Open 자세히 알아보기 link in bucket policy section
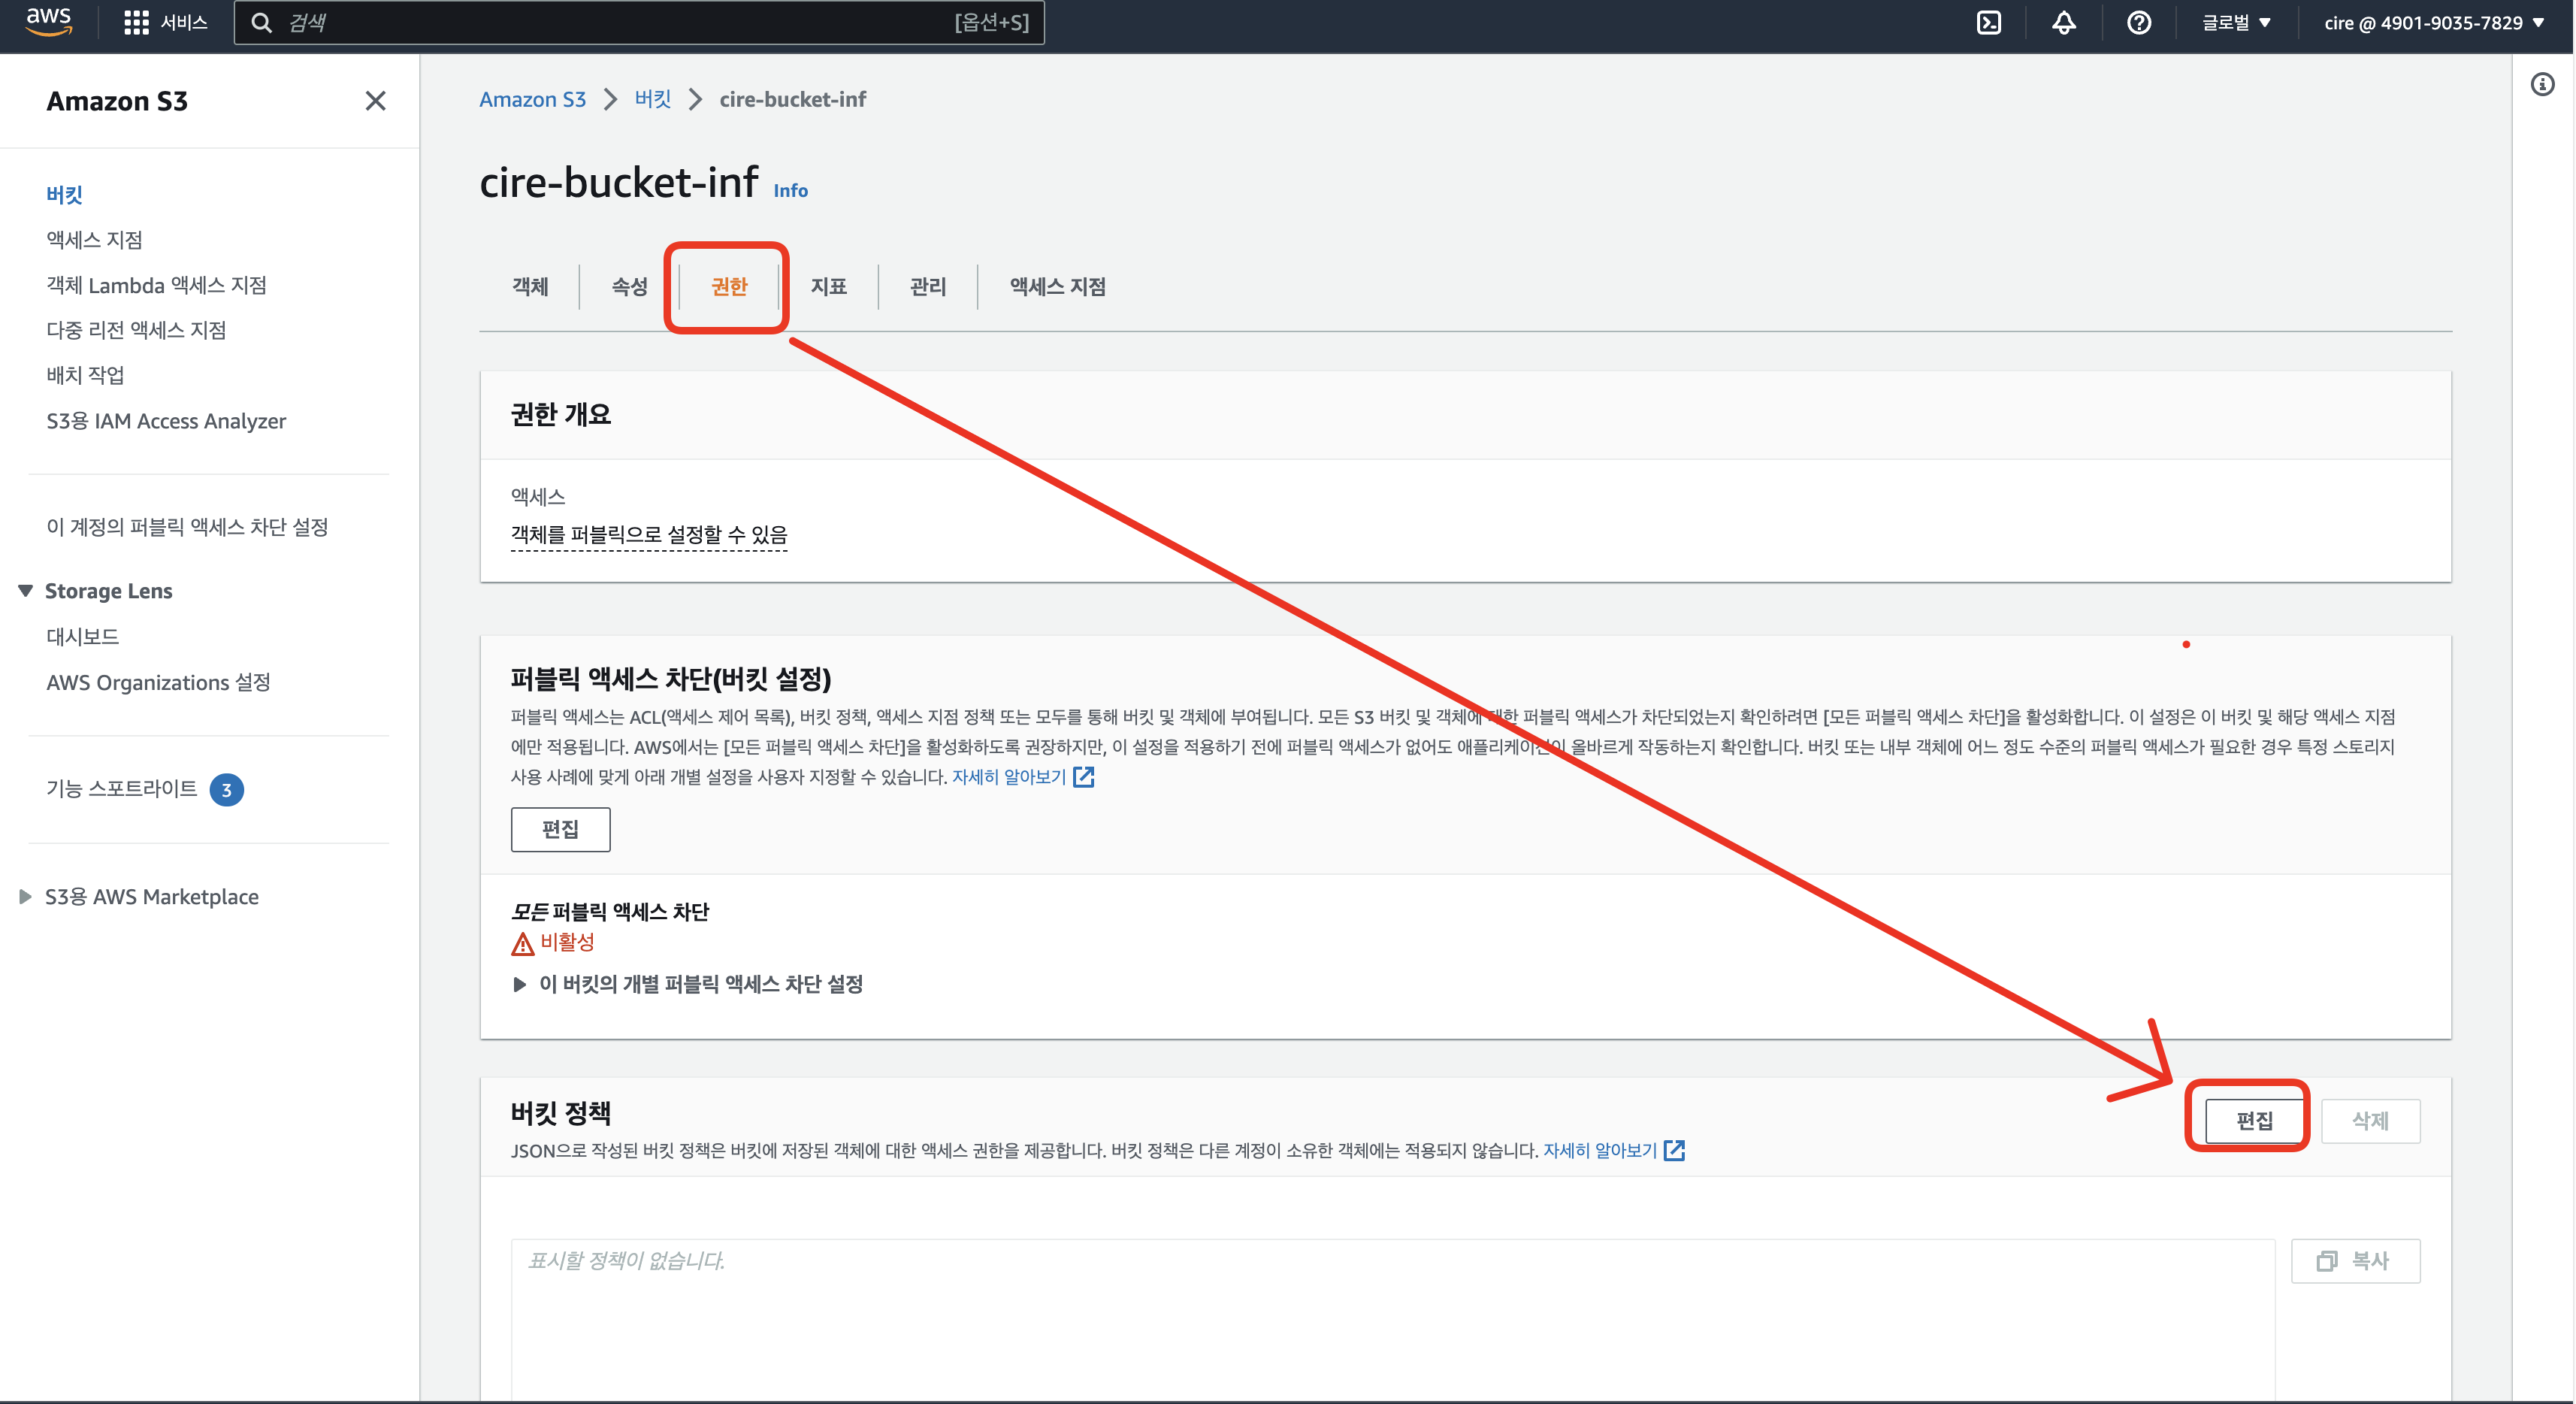The width and height of the screenshot is (2576, 1404). (x=1600, y=1150)
